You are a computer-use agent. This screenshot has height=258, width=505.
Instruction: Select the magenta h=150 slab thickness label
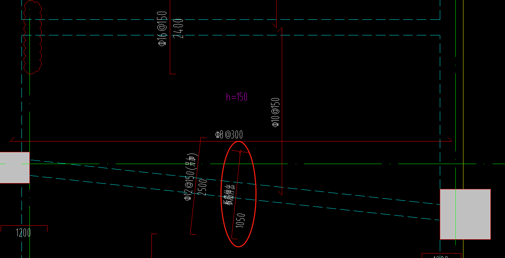237,97
